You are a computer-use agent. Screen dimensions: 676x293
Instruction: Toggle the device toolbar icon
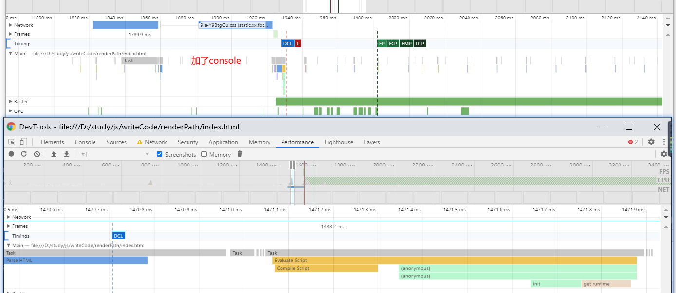click(23, 142)
